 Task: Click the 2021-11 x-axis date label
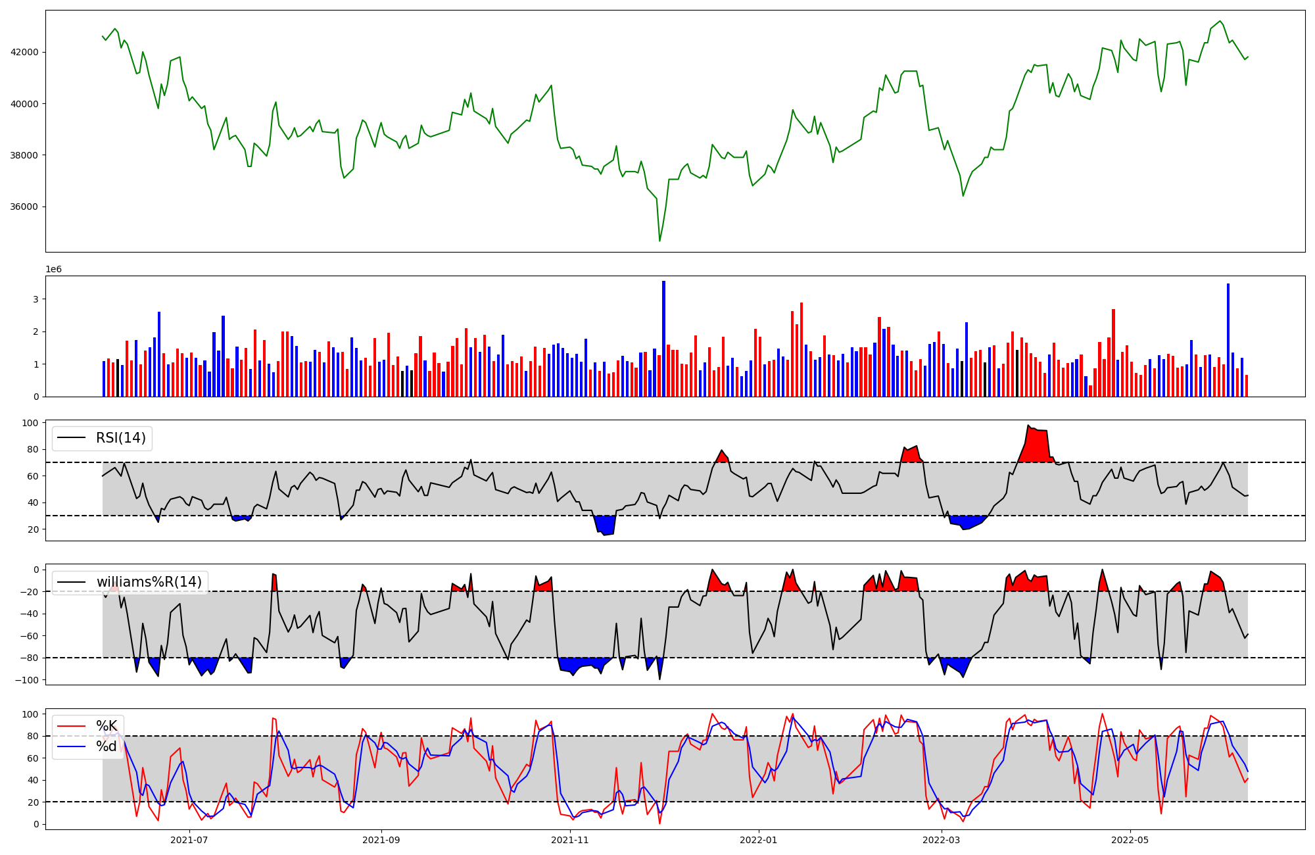[570, 840]
